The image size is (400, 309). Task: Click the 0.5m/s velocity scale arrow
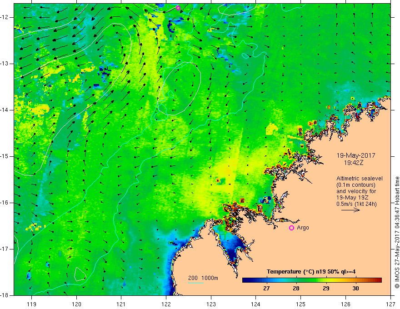[351, 210]
